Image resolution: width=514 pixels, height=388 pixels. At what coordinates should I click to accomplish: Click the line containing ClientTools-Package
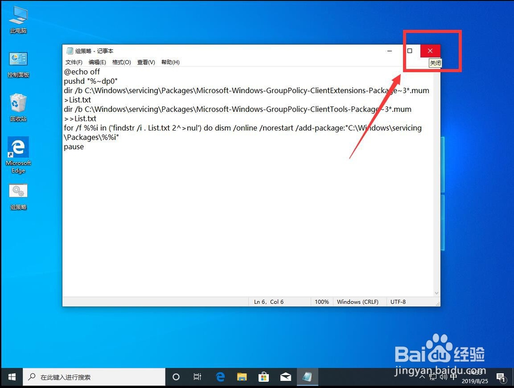click(x=237, y=109)
